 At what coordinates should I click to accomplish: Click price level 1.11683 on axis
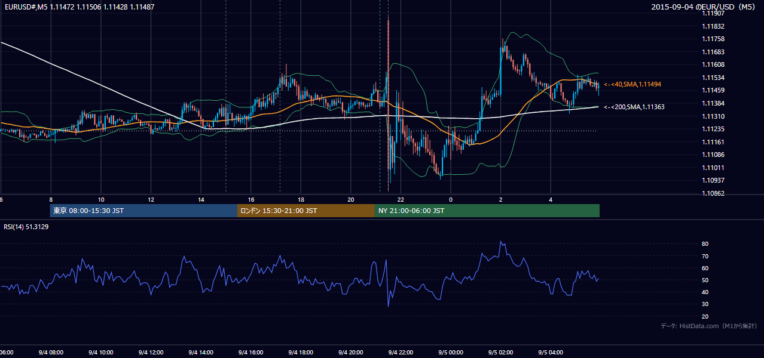click(714, 52)
